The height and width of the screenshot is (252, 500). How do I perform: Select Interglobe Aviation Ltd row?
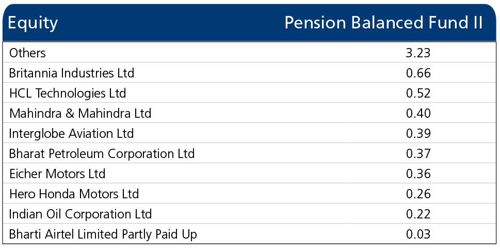point(72,134)
